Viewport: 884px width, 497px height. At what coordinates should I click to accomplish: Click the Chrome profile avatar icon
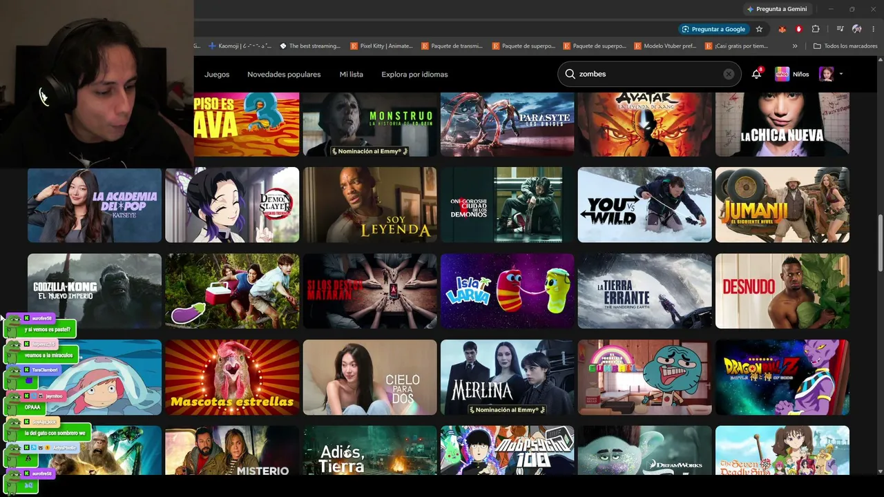[857, 29]
